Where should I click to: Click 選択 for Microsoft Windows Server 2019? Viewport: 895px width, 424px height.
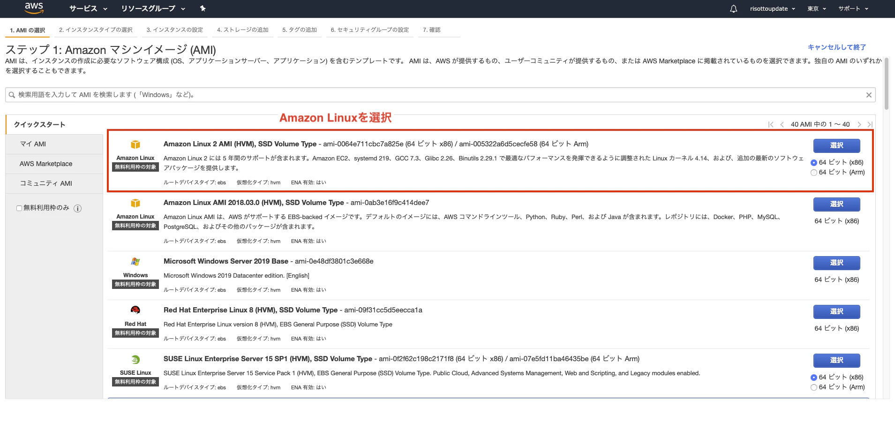836,263
